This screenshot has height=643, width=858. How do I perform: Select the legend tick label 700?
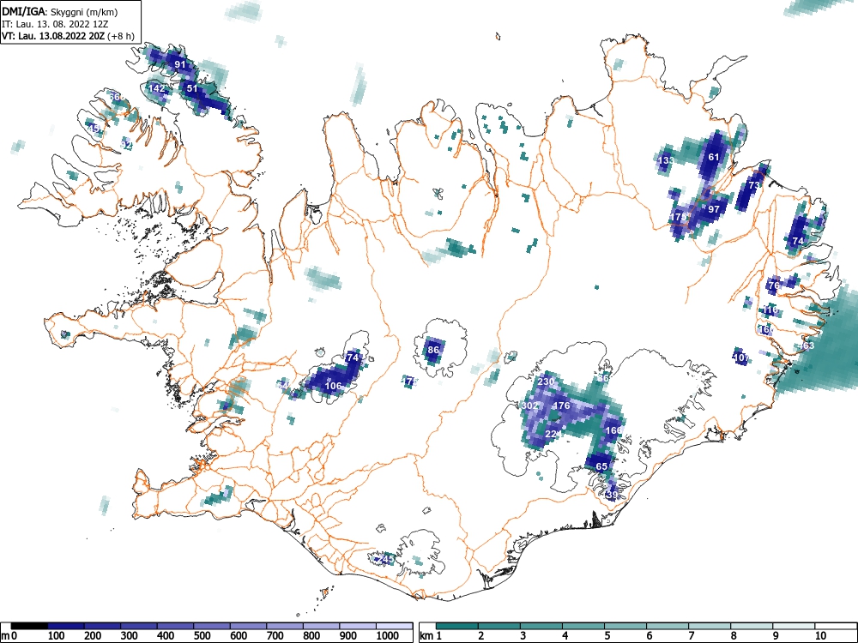(275, 636)
